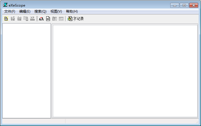Click the 不记录 logging label
201x126 pixels.
point(78,19)
